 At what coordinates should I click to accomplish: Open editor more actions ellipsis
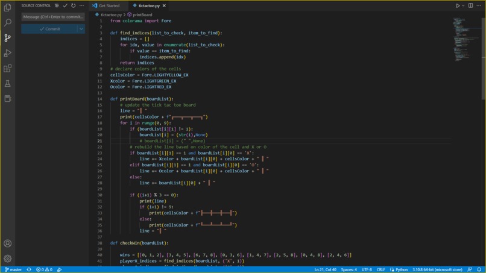tap(479, 5)
